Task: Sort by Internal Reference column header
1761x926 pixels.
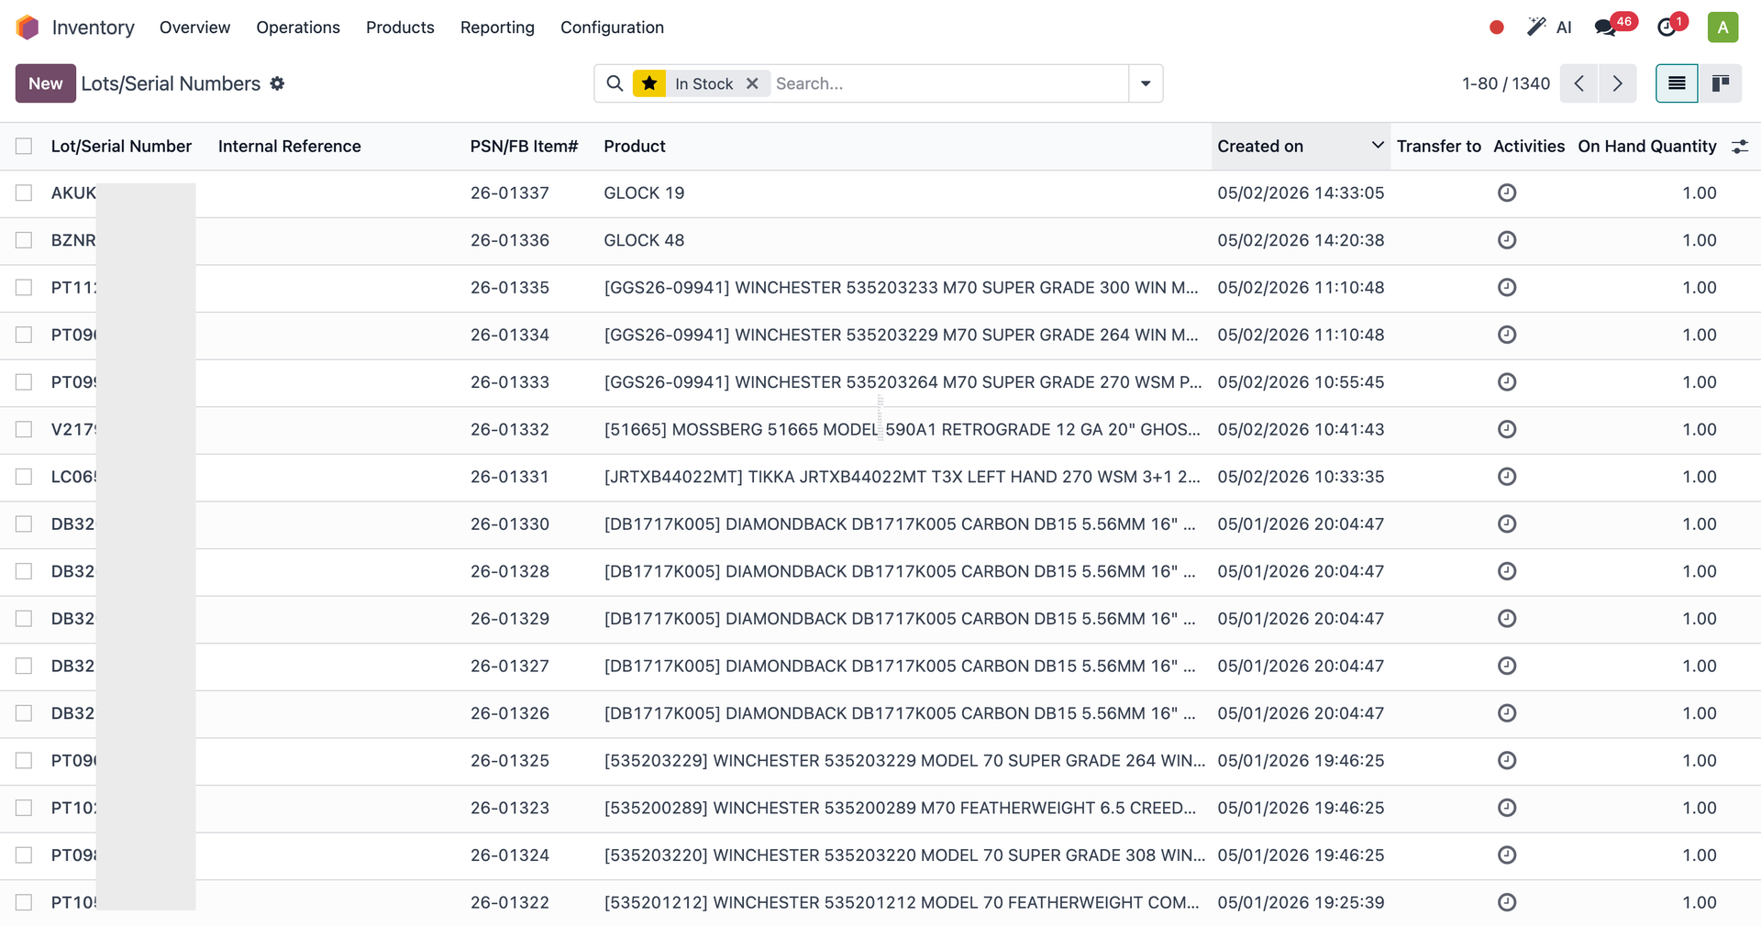Action: pyautogui.click(x=290, y=146)
